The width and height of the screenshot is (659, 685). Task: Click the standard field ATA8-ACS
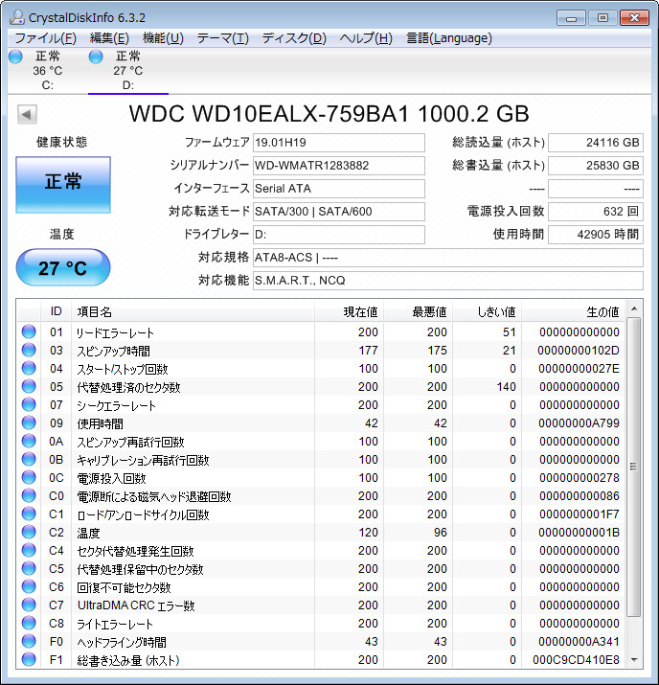pyautogui.click(x=447, y=258)
